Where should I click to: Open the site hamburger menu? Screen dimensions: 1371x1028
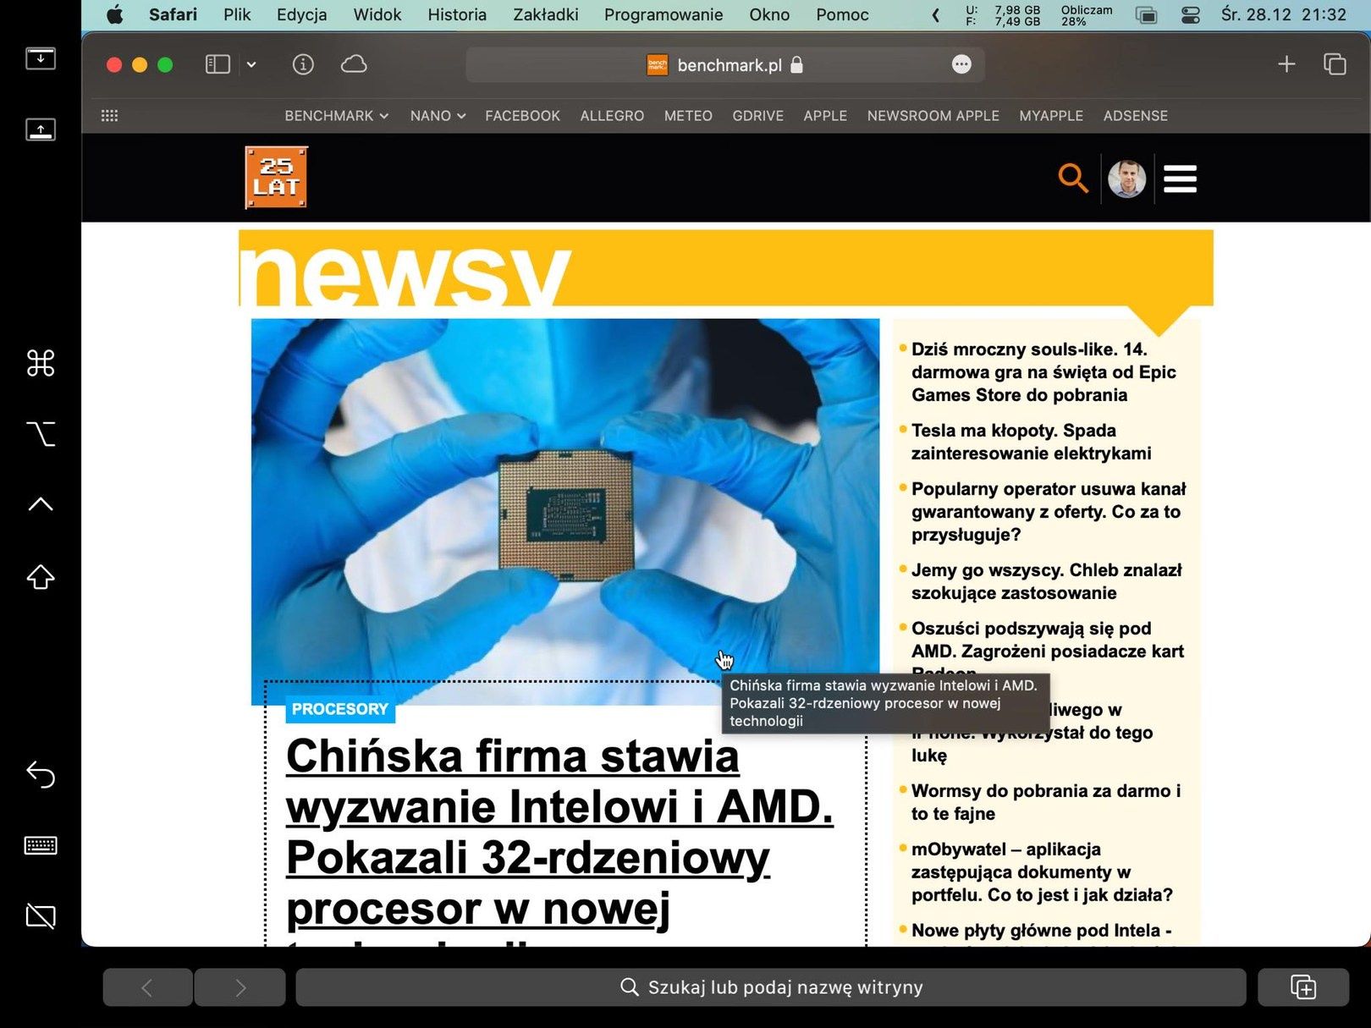coord(1180,179)
